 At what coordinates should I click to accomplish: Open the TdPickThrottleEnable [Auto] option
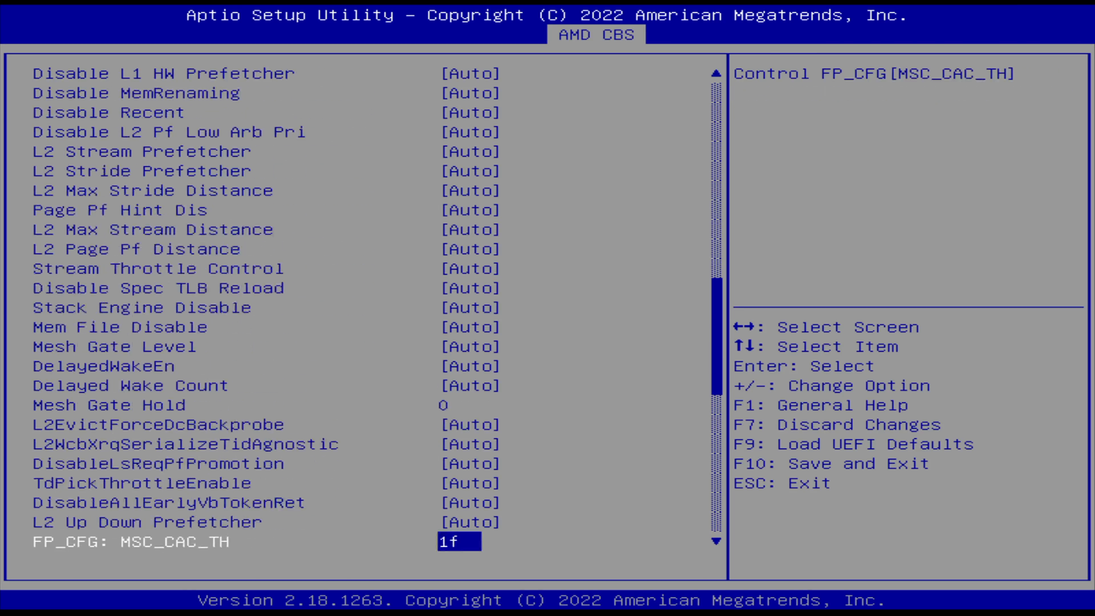coord(471,484)
